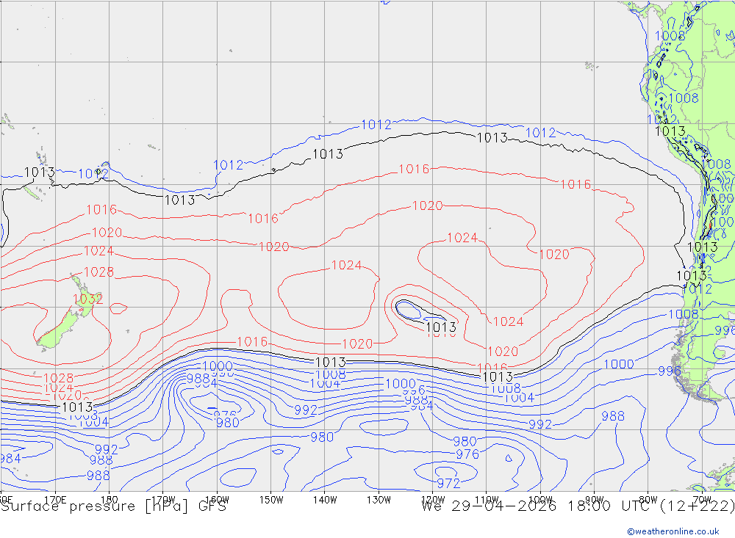Pick the 130W longitude axis label
735x538 pixels.
coord(379,499)
